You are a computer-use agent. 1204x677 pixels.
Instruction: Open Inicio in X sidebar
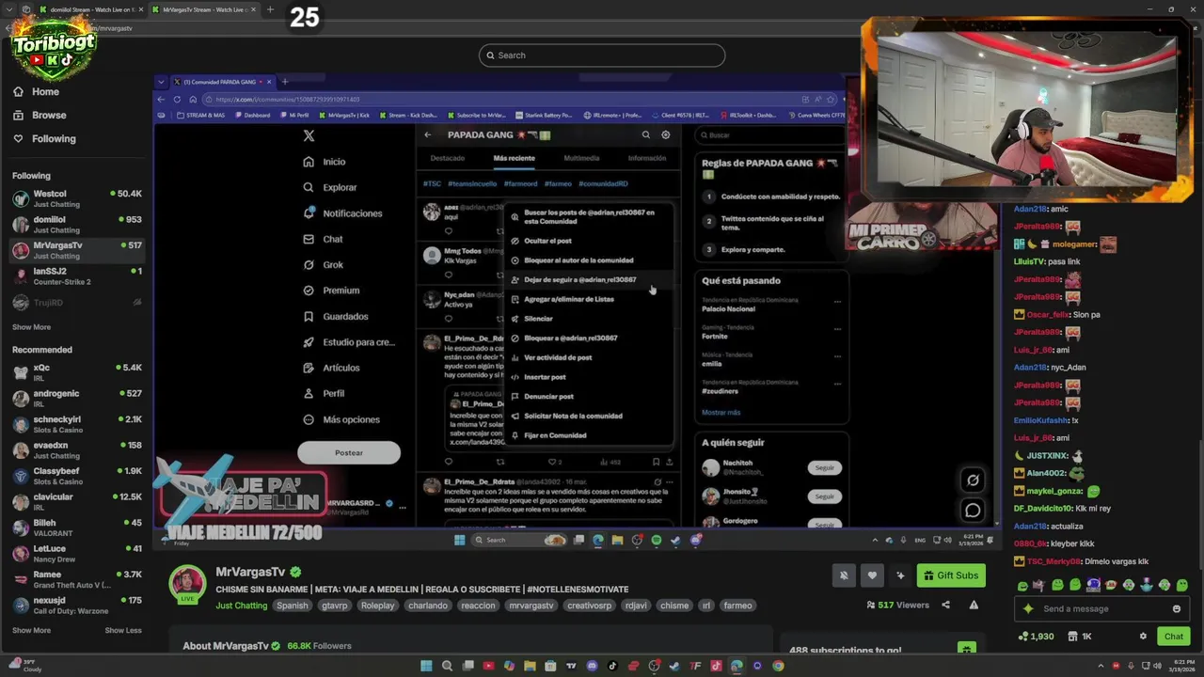[325, 162]
